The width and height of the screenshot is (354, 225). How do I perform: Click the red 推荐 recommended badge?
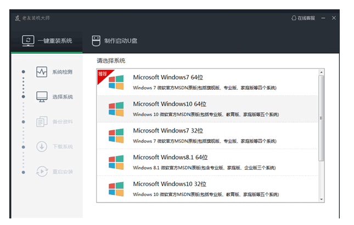(103, 75)
